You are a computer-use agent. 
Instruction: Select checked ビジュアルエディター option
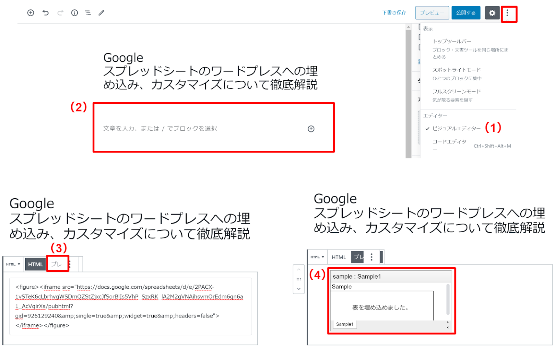[456, 129]
